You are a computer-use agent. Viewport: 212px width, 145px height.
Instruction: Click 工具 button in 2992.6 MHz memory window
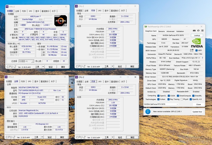point(107,137)
